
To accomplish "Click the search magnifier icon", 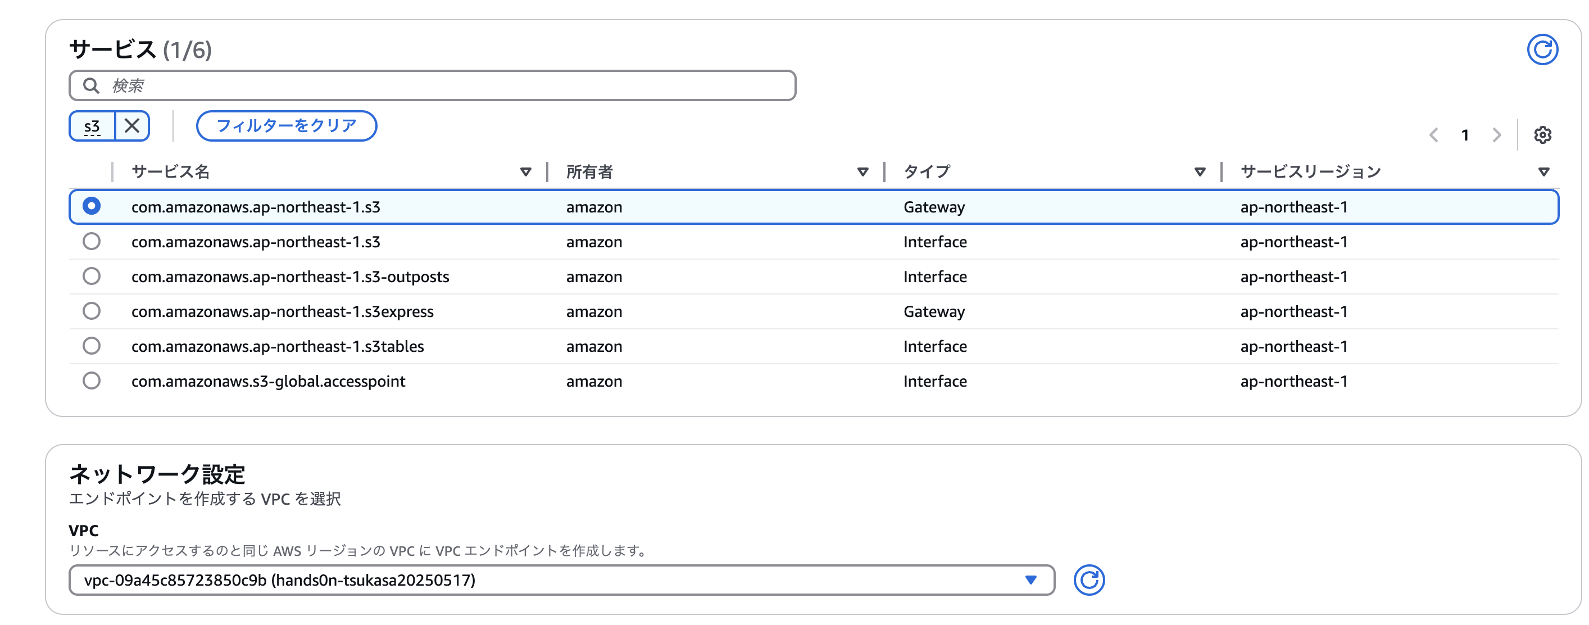I will pos(91,85).
